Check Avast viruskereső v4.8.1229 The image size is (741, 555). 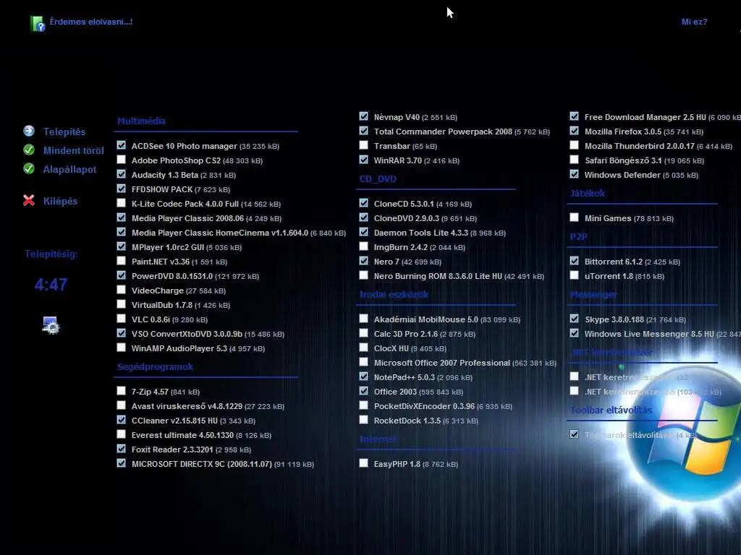pos(122,405)
